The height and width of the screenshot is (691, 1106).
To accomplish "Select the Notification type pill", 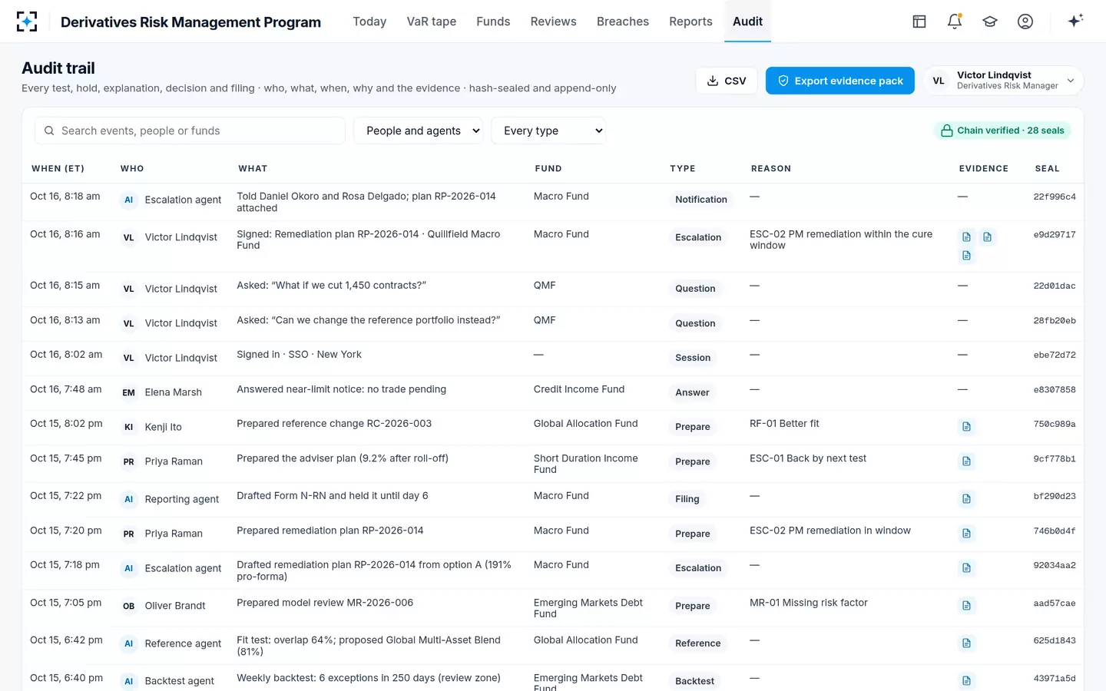I will coord(701,200).
